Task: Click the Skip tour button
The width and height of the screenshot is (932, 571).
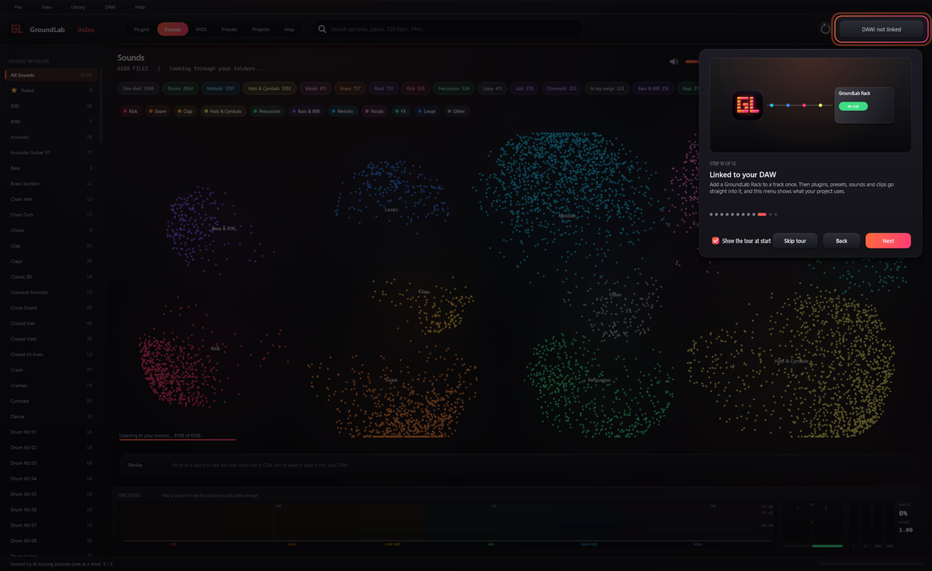Action: pos(795,241)
